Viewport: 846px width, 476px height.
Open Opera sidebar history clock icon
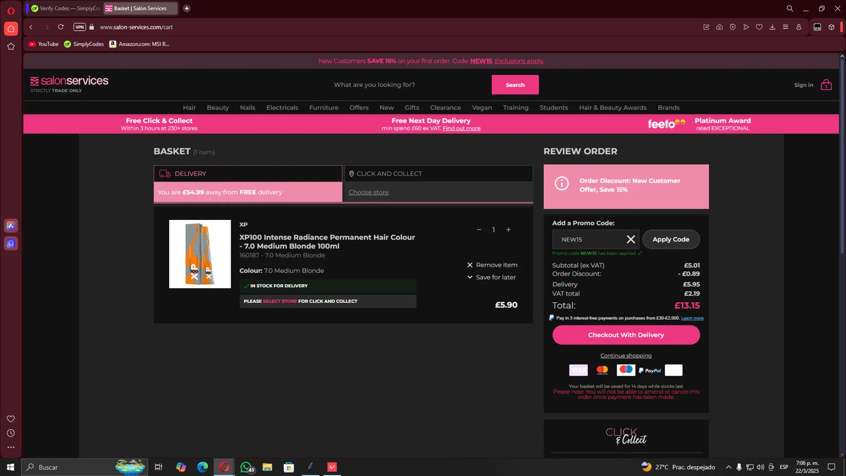(x=11, y=433)
